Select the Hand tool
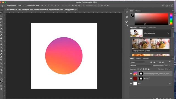176x99 pixels. [1, 70]
